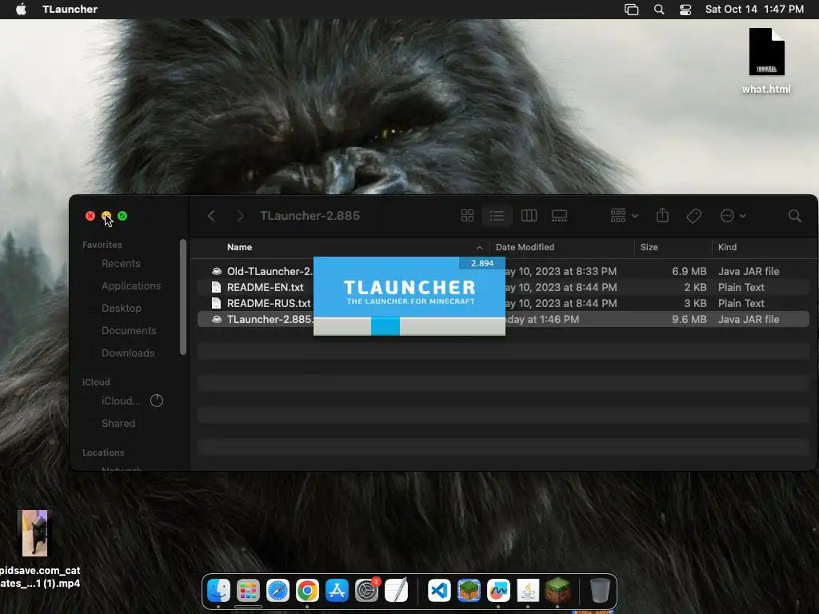Go back in Finder navigation

(211, 216)
